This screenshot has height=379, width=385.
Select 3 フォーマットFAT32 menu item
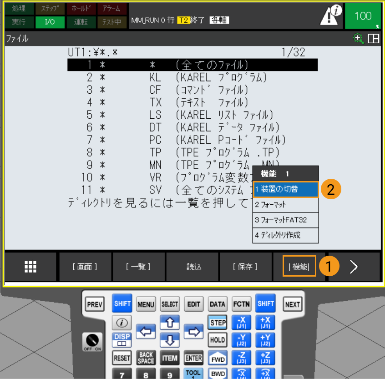285,220
